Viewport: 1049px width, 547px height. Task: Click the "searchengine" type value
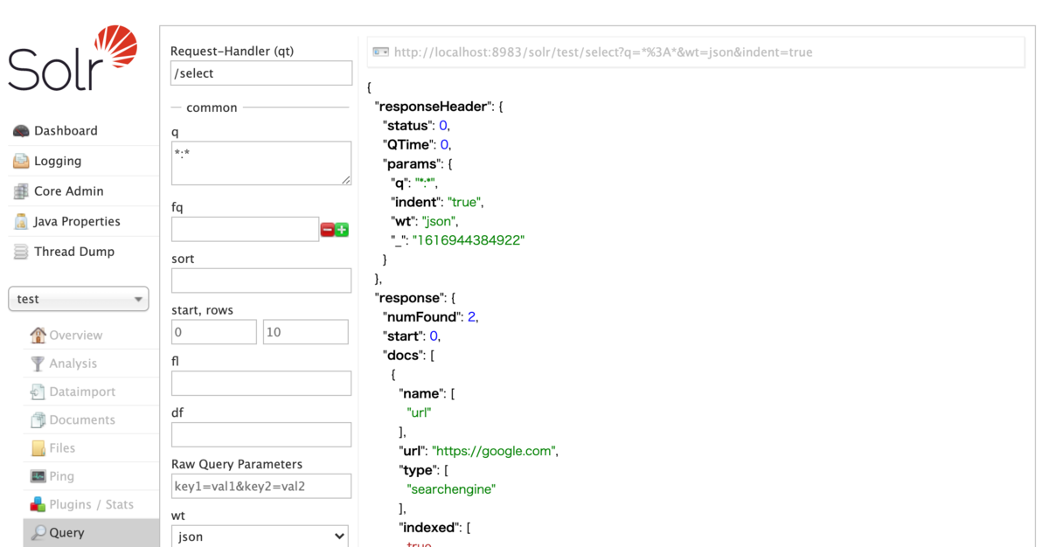451,489
